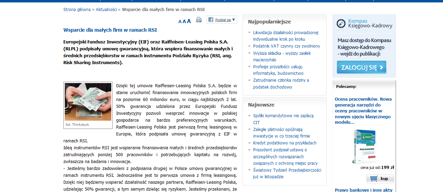Go to Strona główna breadcrumb
Image resolution: width=443 pixels, height=192 pixels.
pyautogui.click(x=77, y=10)
